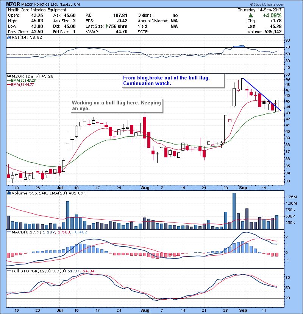Screen dimensions: 303x314
Task: Click the N/A next to Yield
Action: [x=174, y=26]
